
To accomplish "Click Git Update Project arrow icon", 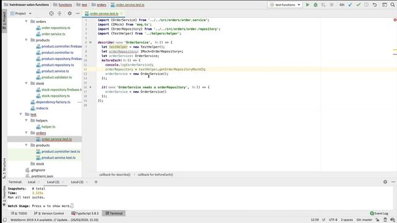I will tap(350, 5).
